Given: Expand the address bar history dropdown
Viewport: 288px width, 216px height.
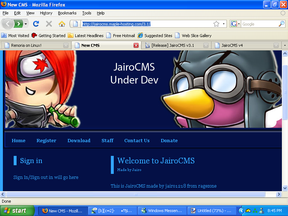Looking at the screenshot, I should tap(224, 24).
